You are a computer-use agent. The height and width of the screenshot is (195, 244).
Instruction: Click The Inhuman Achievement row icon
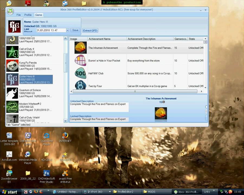[81, 48]
